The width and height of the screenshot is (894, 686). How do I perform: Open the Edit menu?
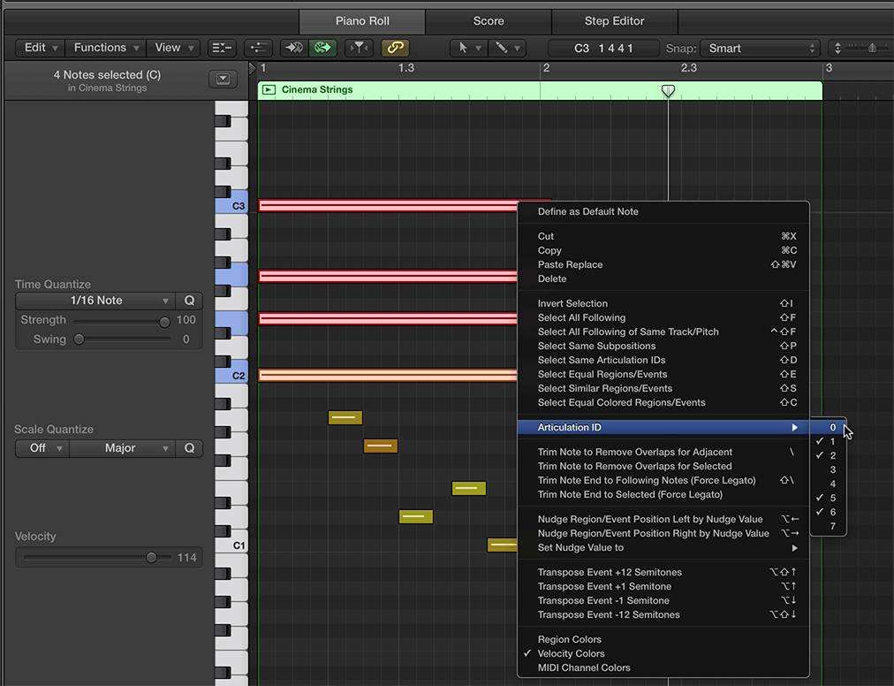point(40,48)
